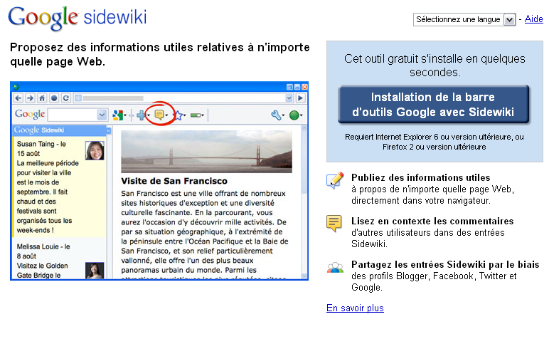This screenshot has width=549, height=344.
Task: Click the home icon in the illustrated browser
Action: pos(42,98)
